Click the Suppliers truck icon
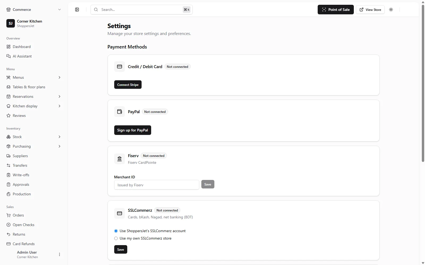The image size is (425, 265). pos(8,156)
